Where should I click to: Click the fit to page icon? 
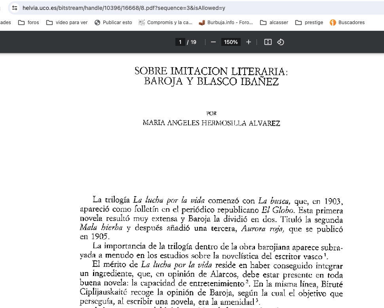(268, 42)
